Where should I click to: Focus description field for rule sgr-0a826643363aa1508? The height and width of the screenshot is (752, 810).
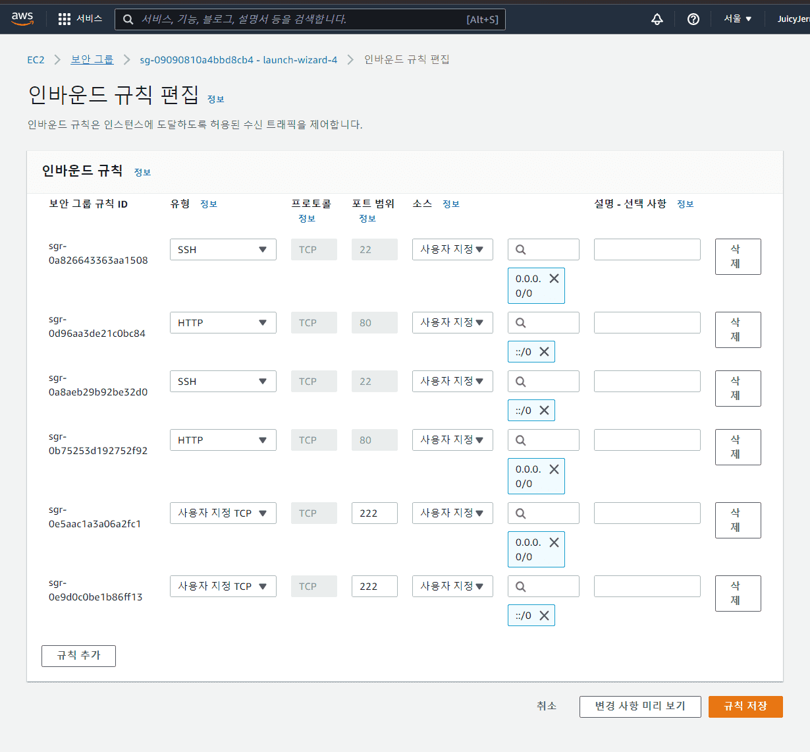[647, 250]
